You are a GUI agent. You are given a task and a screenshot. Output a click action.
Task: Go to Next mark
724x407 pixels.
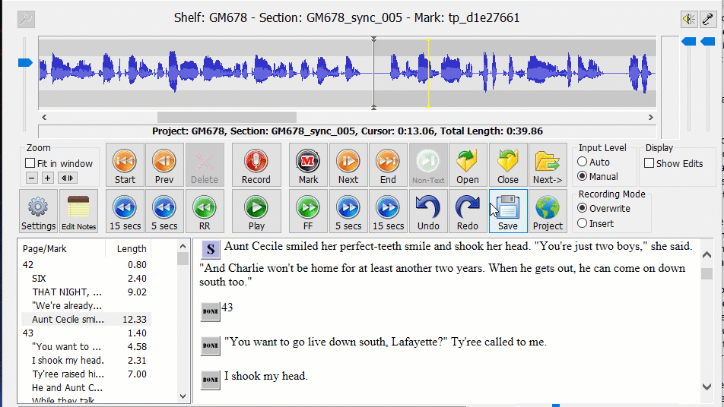pos(348,165)
